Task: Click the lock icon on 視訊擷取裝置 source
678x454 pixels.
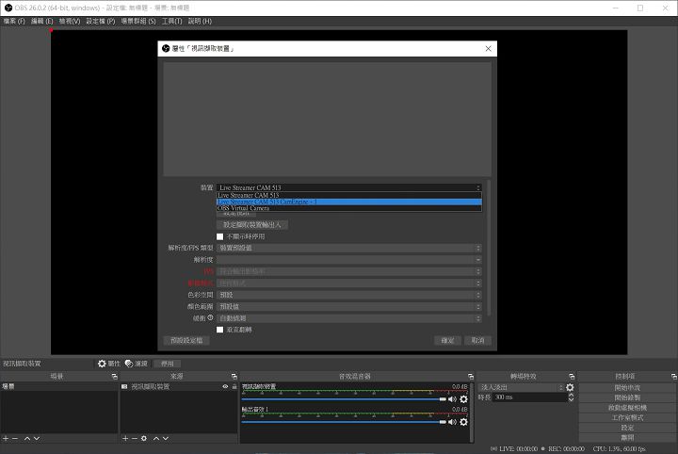Action: point(234,387)
